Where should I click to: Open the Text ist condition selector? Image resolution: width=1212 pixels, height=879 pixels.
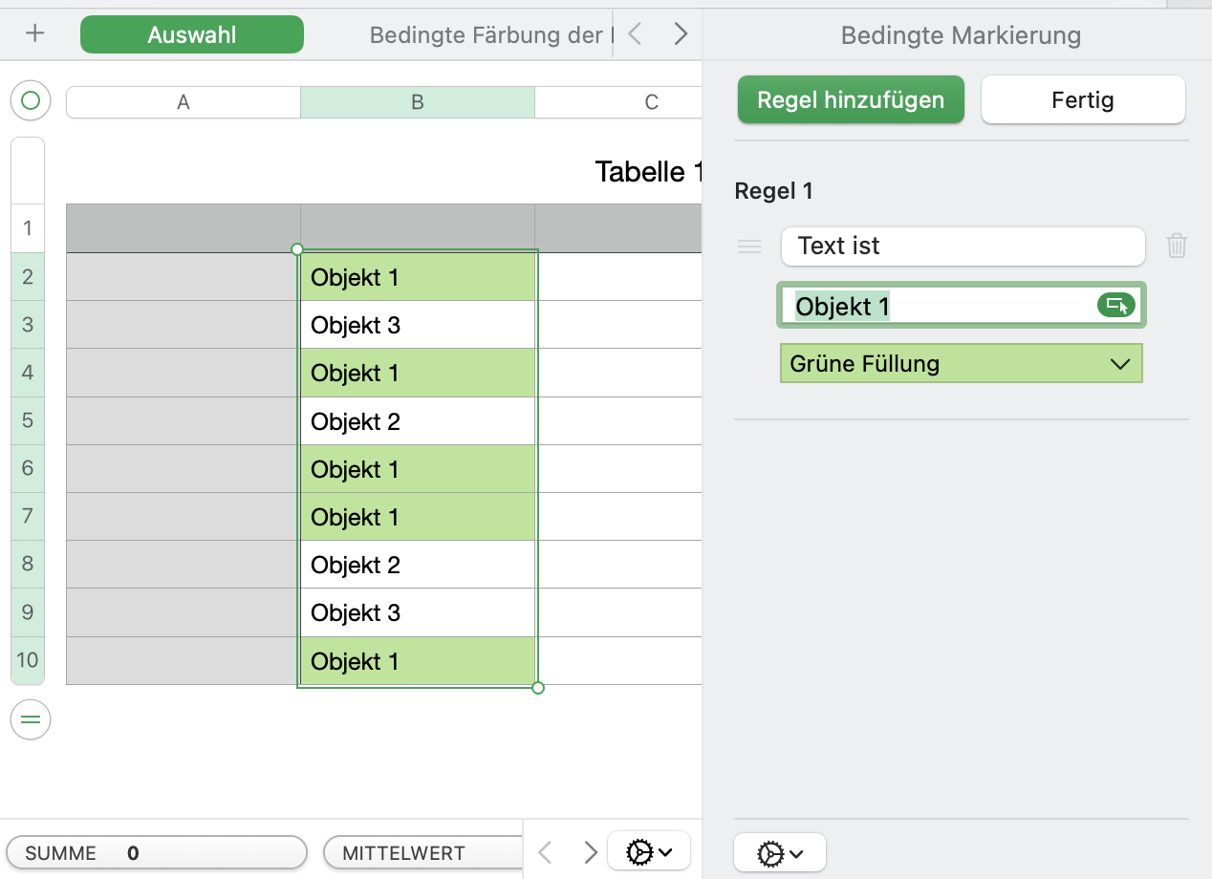(x=962, y=247)
